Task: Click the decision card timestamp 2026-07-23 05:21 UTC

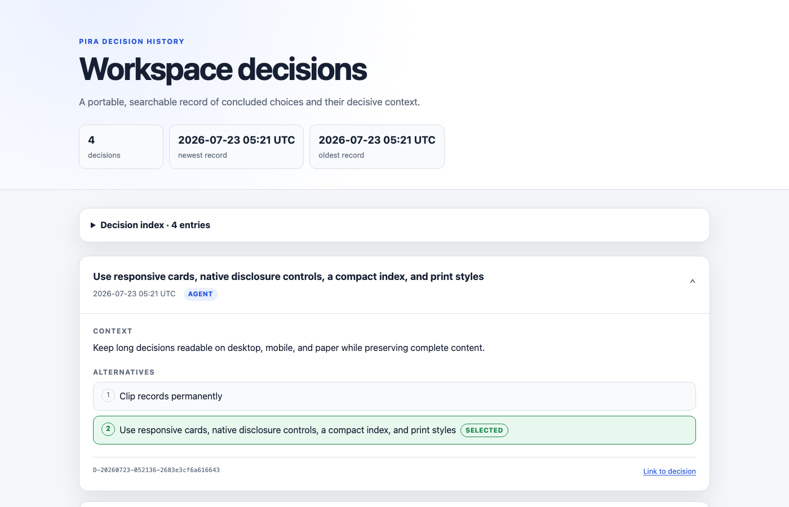Action: 134,294
